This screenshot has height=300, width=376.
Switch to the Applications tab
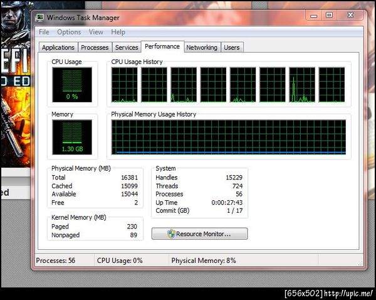(58, 47)
